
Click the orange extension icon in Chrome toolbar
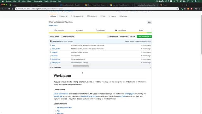(188, 9)
